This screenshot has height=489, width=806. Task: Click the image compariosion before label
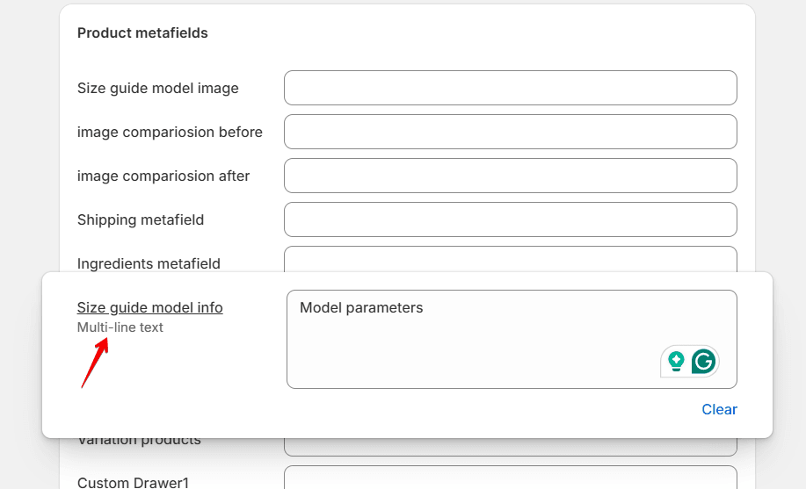tap(170, 132)
